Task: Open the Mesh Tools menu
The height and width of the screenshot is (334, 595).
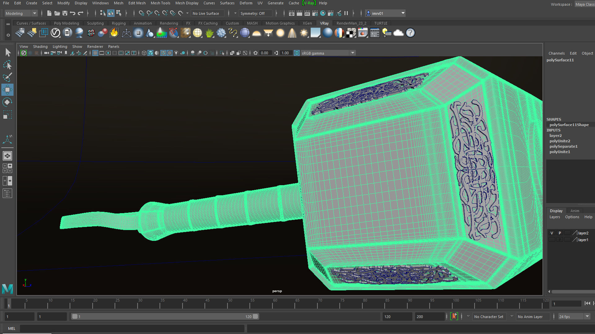Action: tap(160, 3)
